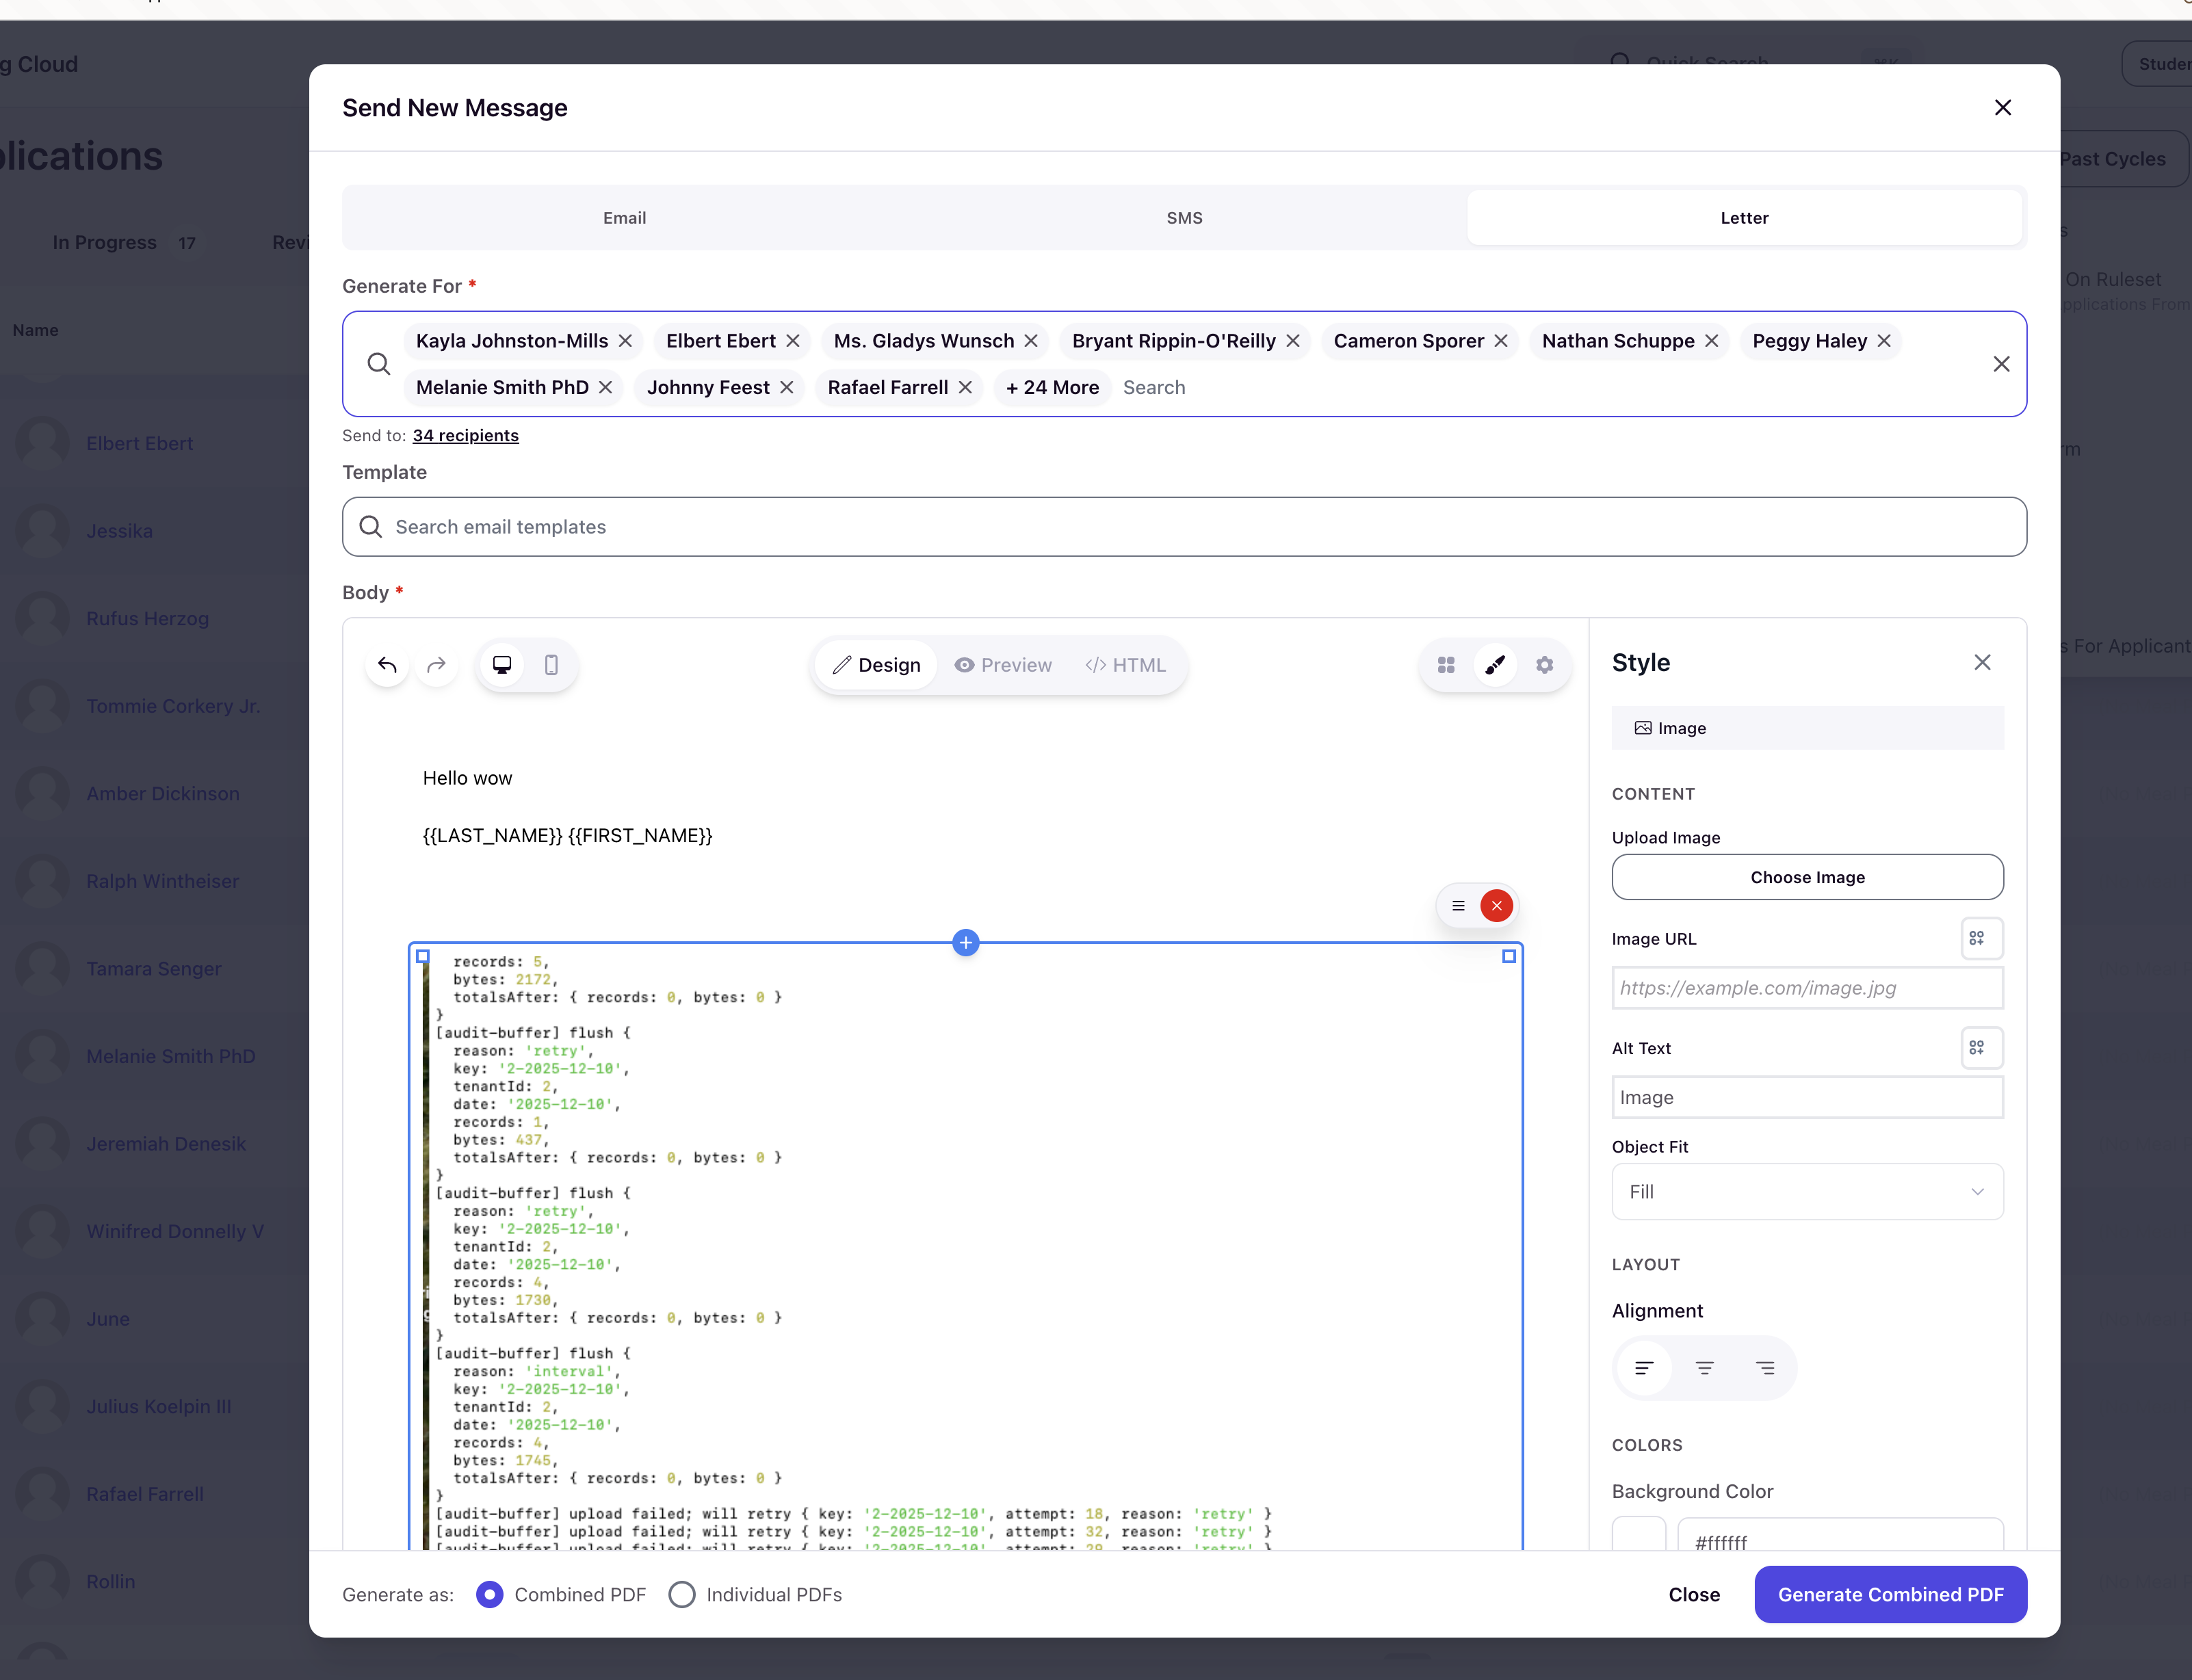Click the background color hex value field
The height and width of the screenshot is (1680, 2192).
click(1840, 1534)
